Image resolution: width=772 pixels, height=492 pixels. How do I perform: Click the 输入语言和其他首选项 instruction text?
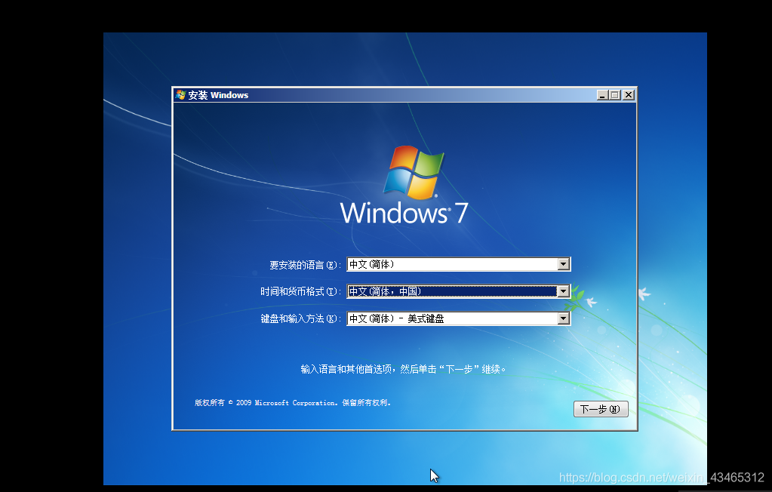pos(403,369)
